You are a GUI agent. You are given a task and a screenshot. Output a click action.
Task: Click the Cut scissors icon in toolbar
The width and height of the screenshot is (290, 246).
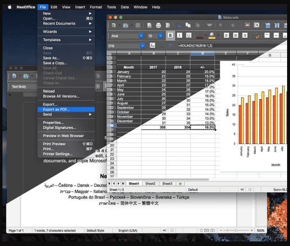179,25
